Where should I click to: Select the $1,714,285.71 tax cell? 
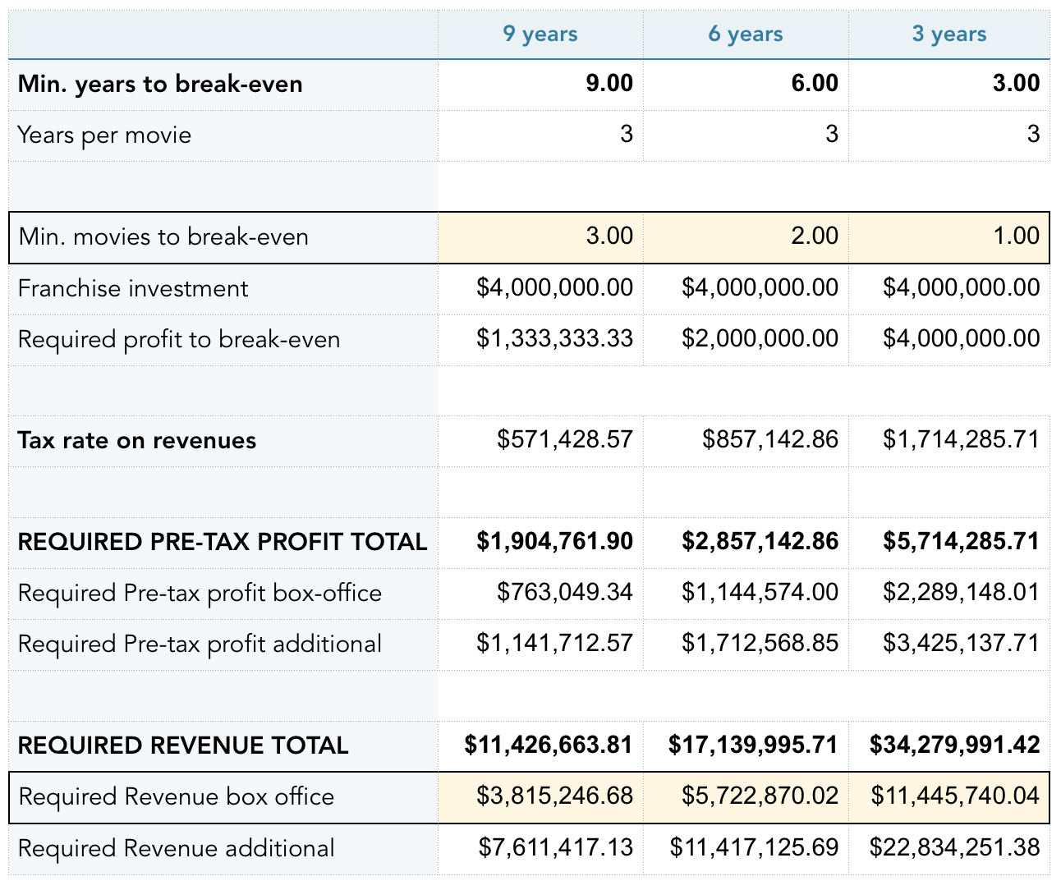point(949,441)
